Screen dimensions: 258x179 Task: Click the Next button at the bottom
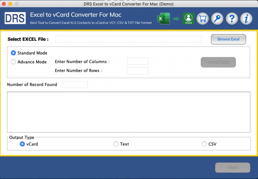coord(232,167)
